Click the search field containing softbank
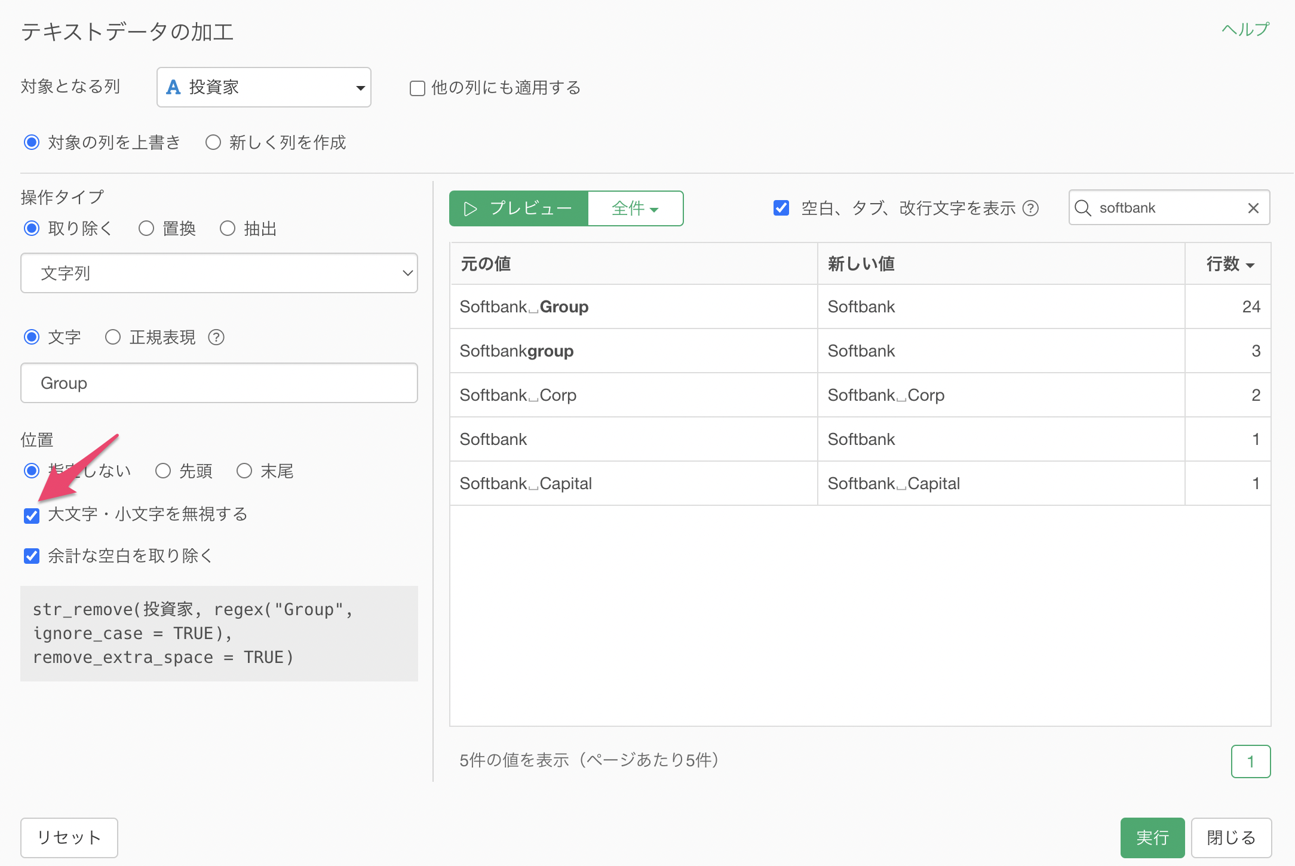1295x866 pixels. (1169, 208)
